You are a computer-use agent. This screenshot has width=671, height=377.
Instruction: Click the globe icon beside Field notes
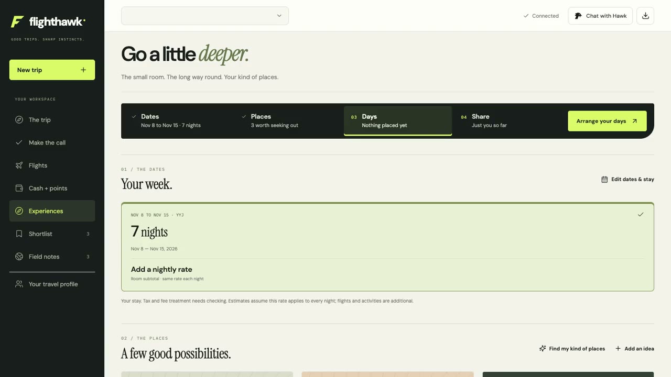(19, 257)
